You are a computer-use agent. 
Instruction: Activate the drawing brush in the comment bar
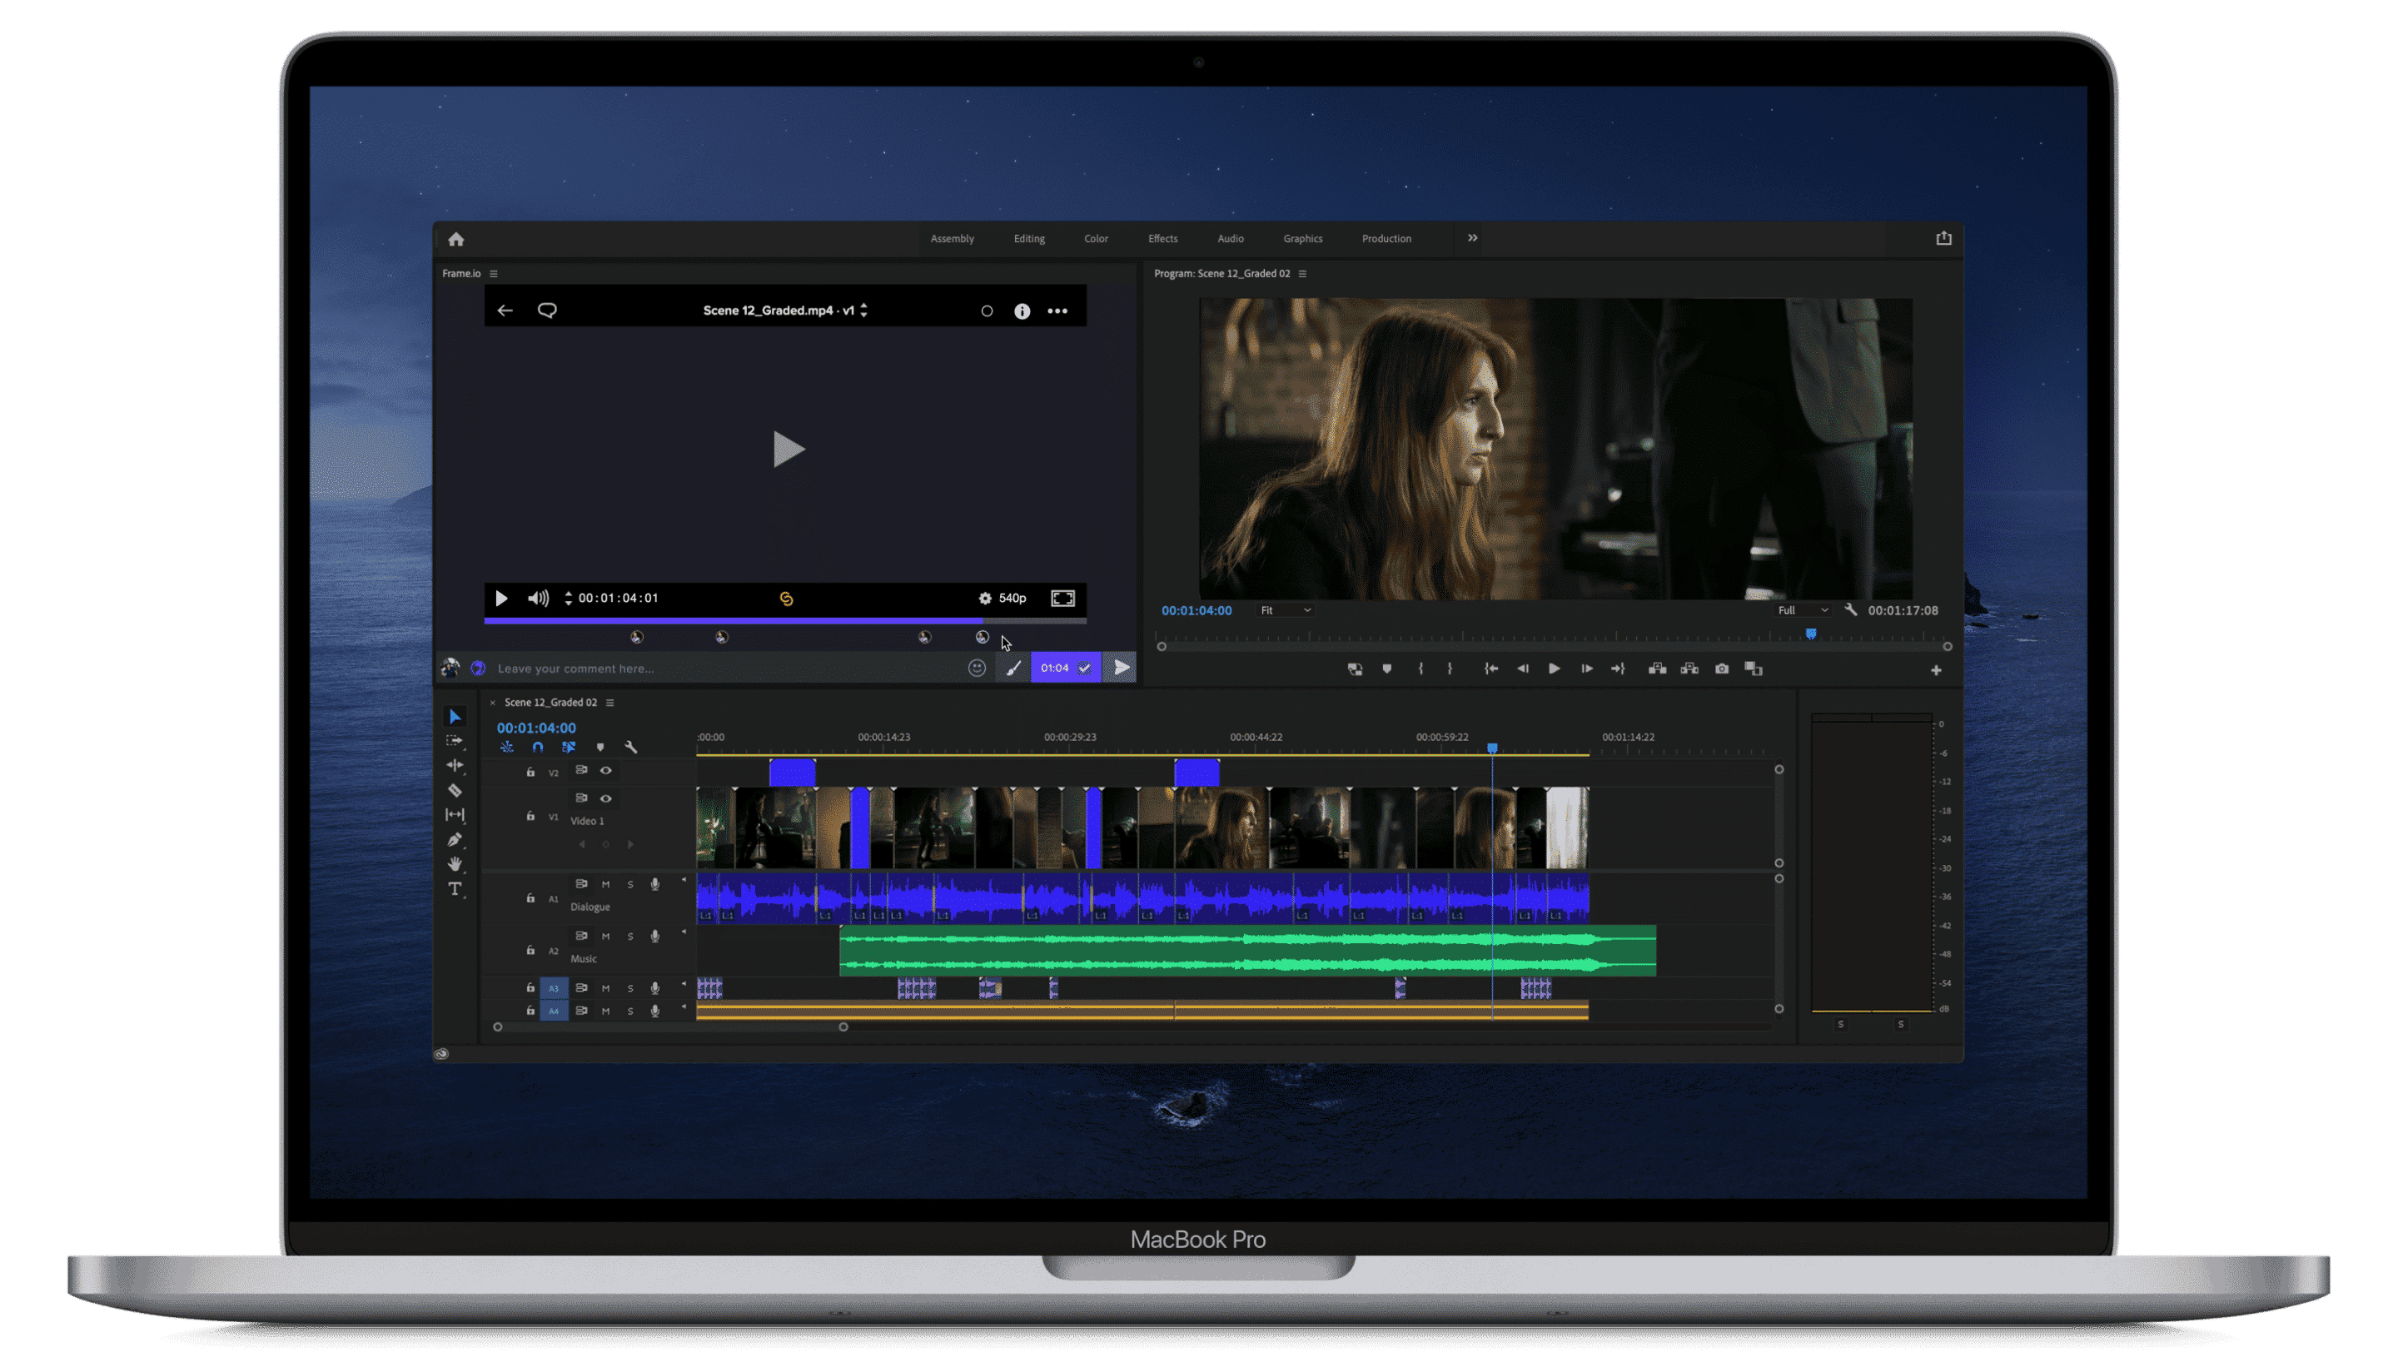(1014, 669)
